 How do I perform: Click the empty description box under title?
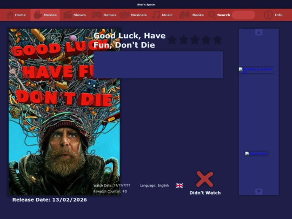pyautogui.click(x=158, y=65)
